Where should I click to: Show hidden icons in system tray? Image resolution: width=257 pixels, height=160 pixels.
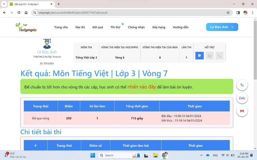201,155
